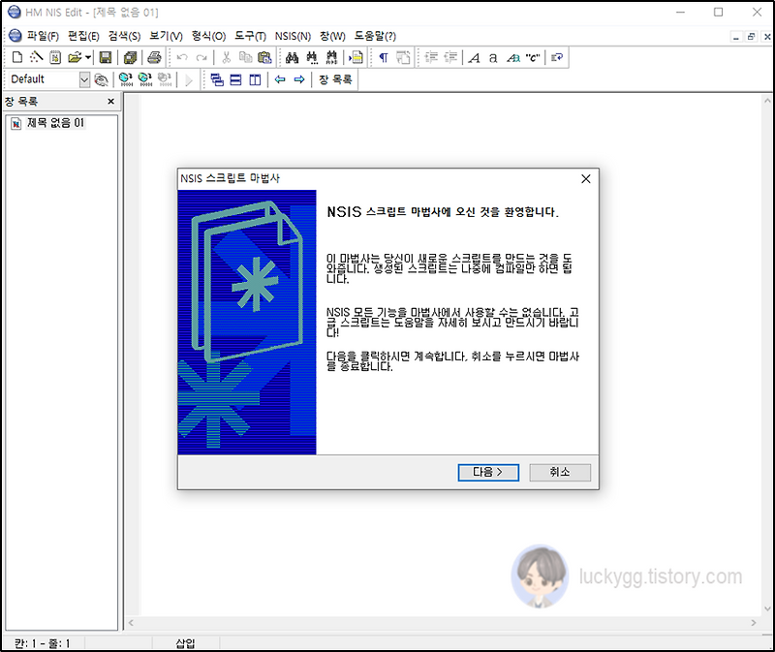Compile script with first globe icon
This screenshot has width=775, height=652.
tap(126, 79)
